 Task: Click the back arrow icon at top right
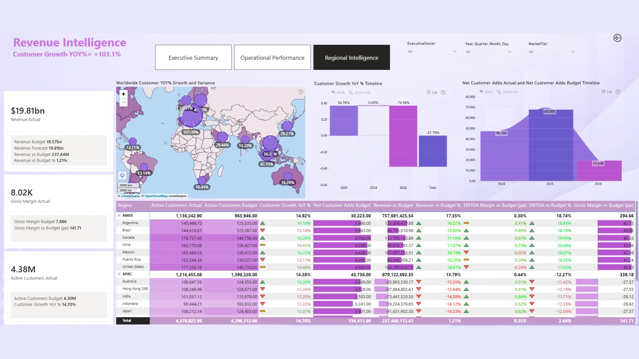click(x=617, y=38)
